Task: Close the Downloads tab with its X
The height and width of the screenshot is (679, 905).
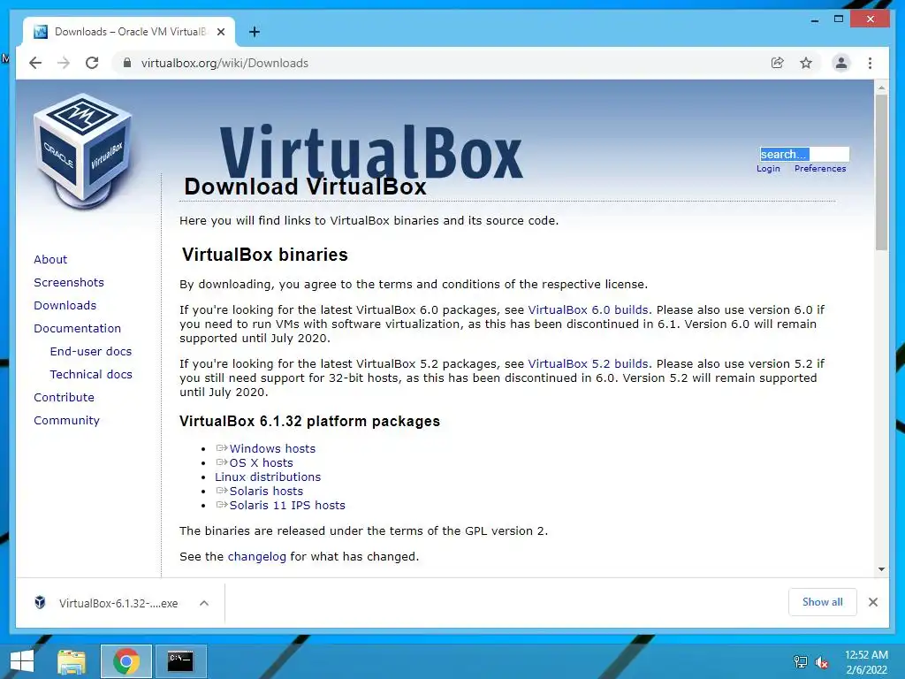Action: 220,32
